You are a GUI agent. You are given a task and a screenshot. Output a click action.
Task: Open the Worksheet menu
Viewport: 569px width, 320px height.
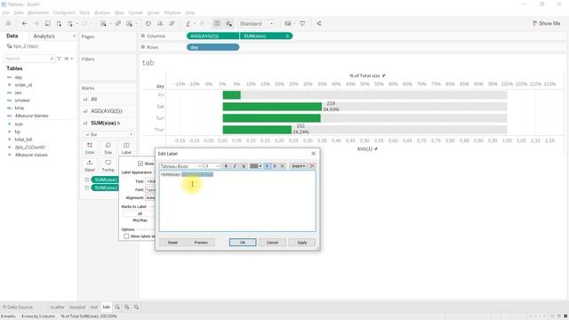tap(38, 12)
